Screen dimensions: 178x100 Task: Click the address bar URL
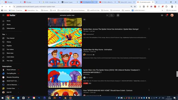coord(36,7)
